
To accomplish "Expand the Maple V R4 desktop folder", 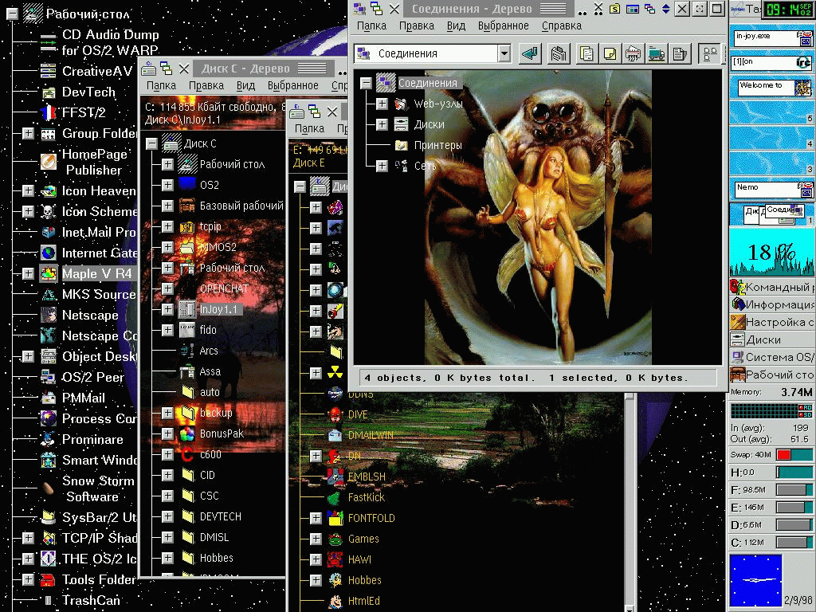I will coord(28,274).
